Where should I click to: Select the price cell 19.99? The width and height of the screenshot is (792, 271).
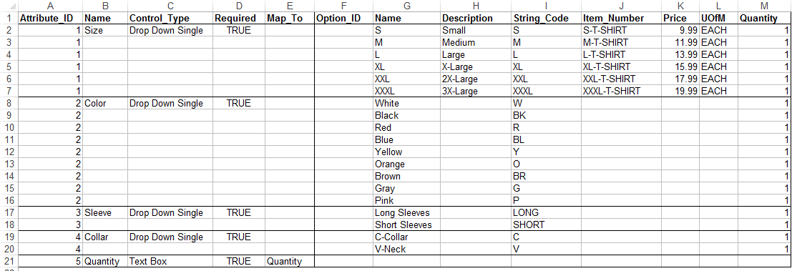click(680, 92)
